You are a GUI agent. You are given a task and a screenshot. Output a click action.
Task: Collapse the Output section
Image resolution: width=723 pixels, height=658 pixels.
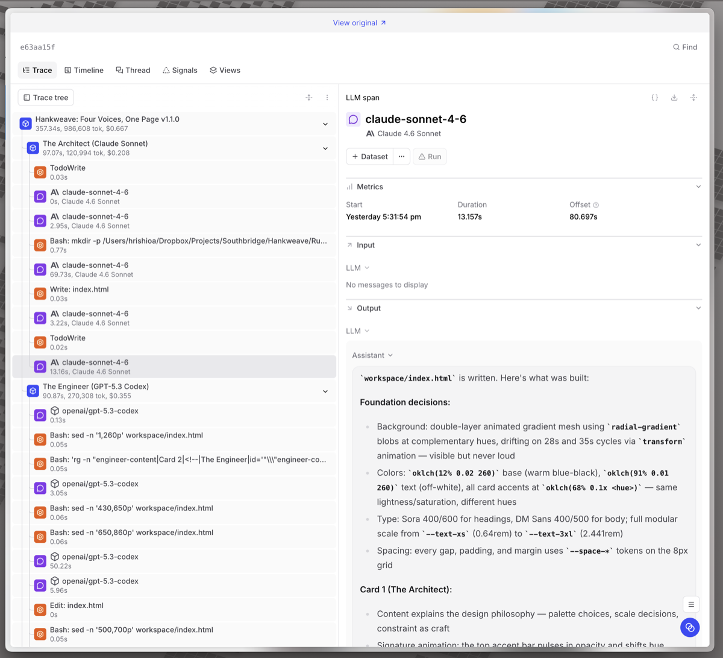pos(698,308)
